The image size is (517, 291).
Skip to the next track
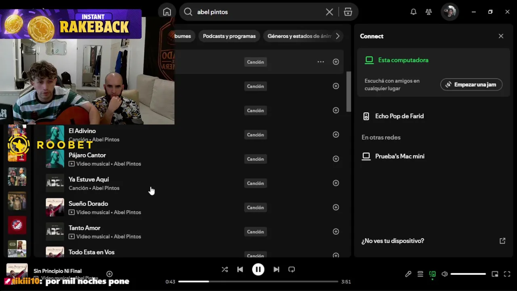276,270
